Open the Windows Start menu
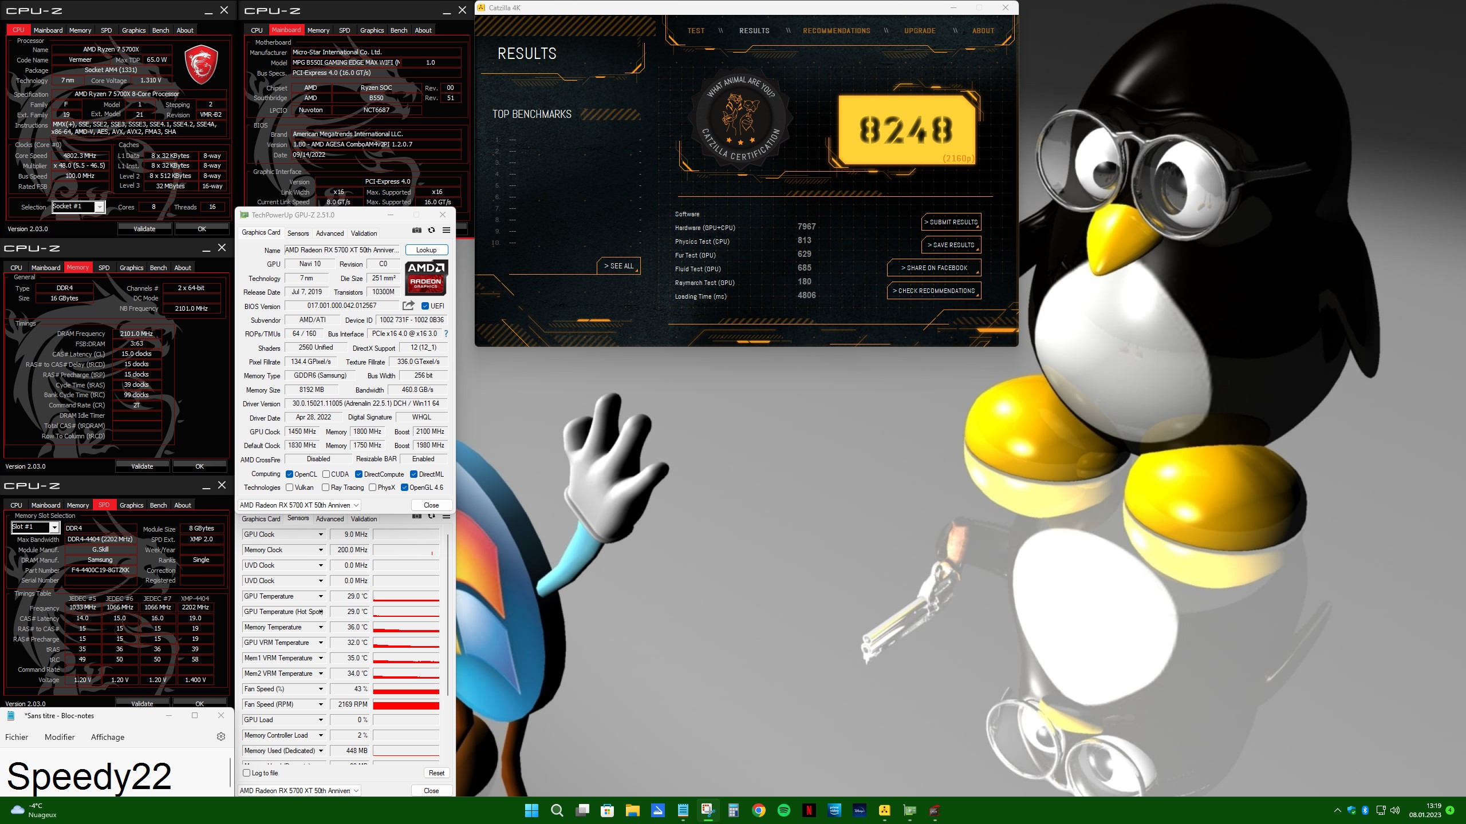Screen dimensions: 1466x824 pyautogui.click(x=531, y=810)
